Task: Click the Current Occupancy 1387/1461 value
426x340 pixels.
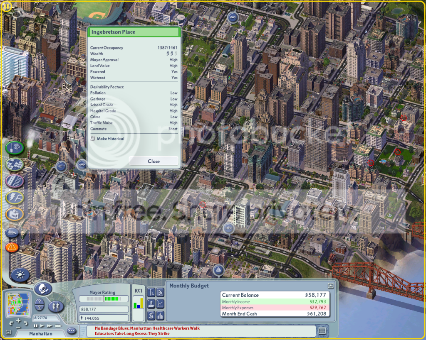Action: (x=167, y=48)
